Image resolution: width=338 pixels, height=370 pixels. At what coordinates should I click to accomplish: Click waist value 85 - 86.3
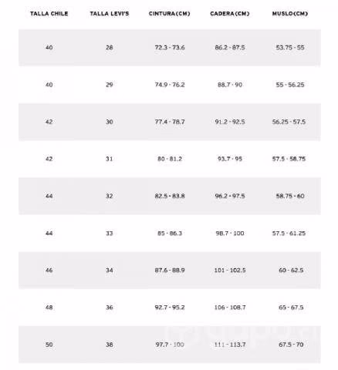tap(170, 234)
